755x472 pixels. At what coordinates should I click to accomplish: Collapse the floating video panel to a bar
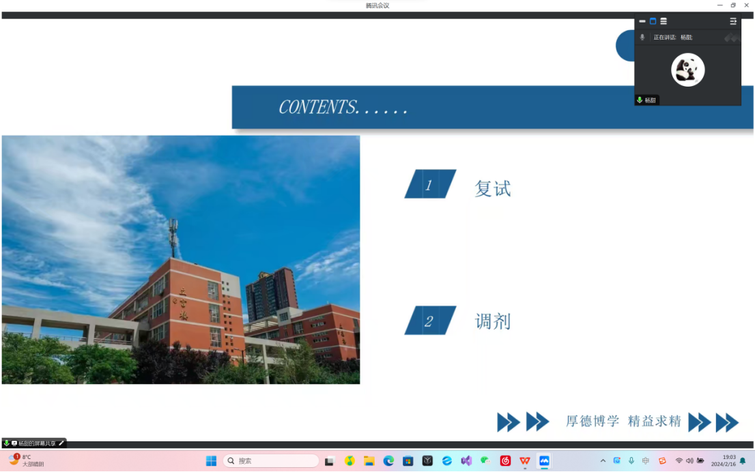click(x=642, y=21)
